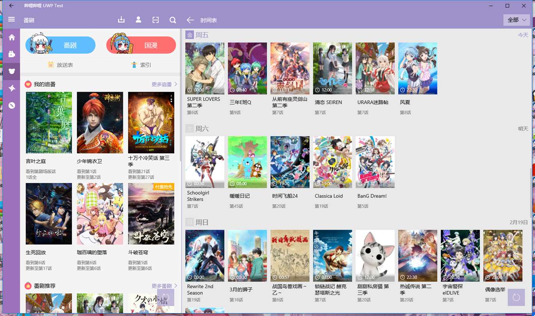This screenshot has height=316, width=535.
Task: Click the 周日 day header
Action: (197, 222)
